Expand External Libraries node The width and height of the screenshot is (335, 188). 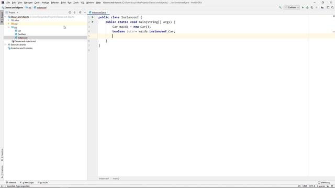(x=5, y=45)
